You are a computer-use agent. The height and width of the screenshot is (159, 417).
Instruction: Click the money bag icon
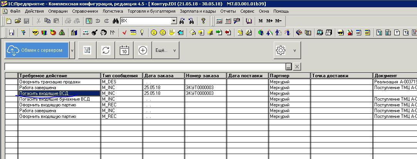[62, 33]
